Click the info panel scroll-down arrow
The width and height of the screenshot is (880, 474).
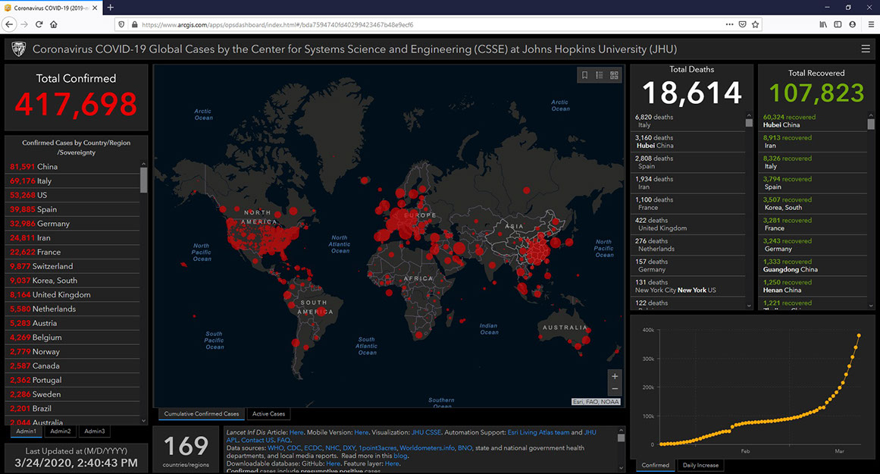coord(621,467)
